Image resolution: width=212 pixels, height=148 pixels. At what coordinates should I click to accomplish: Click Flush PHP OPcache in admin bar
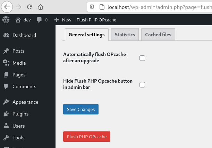96,20
